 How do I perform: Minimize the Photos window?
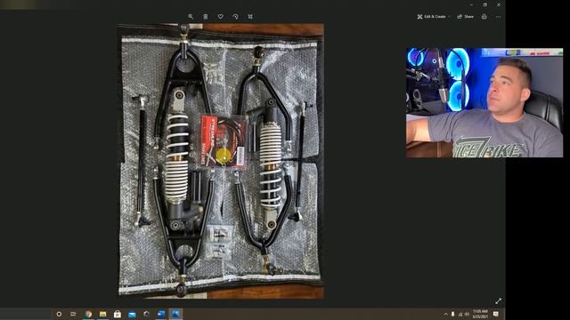(x=471, y=4)
